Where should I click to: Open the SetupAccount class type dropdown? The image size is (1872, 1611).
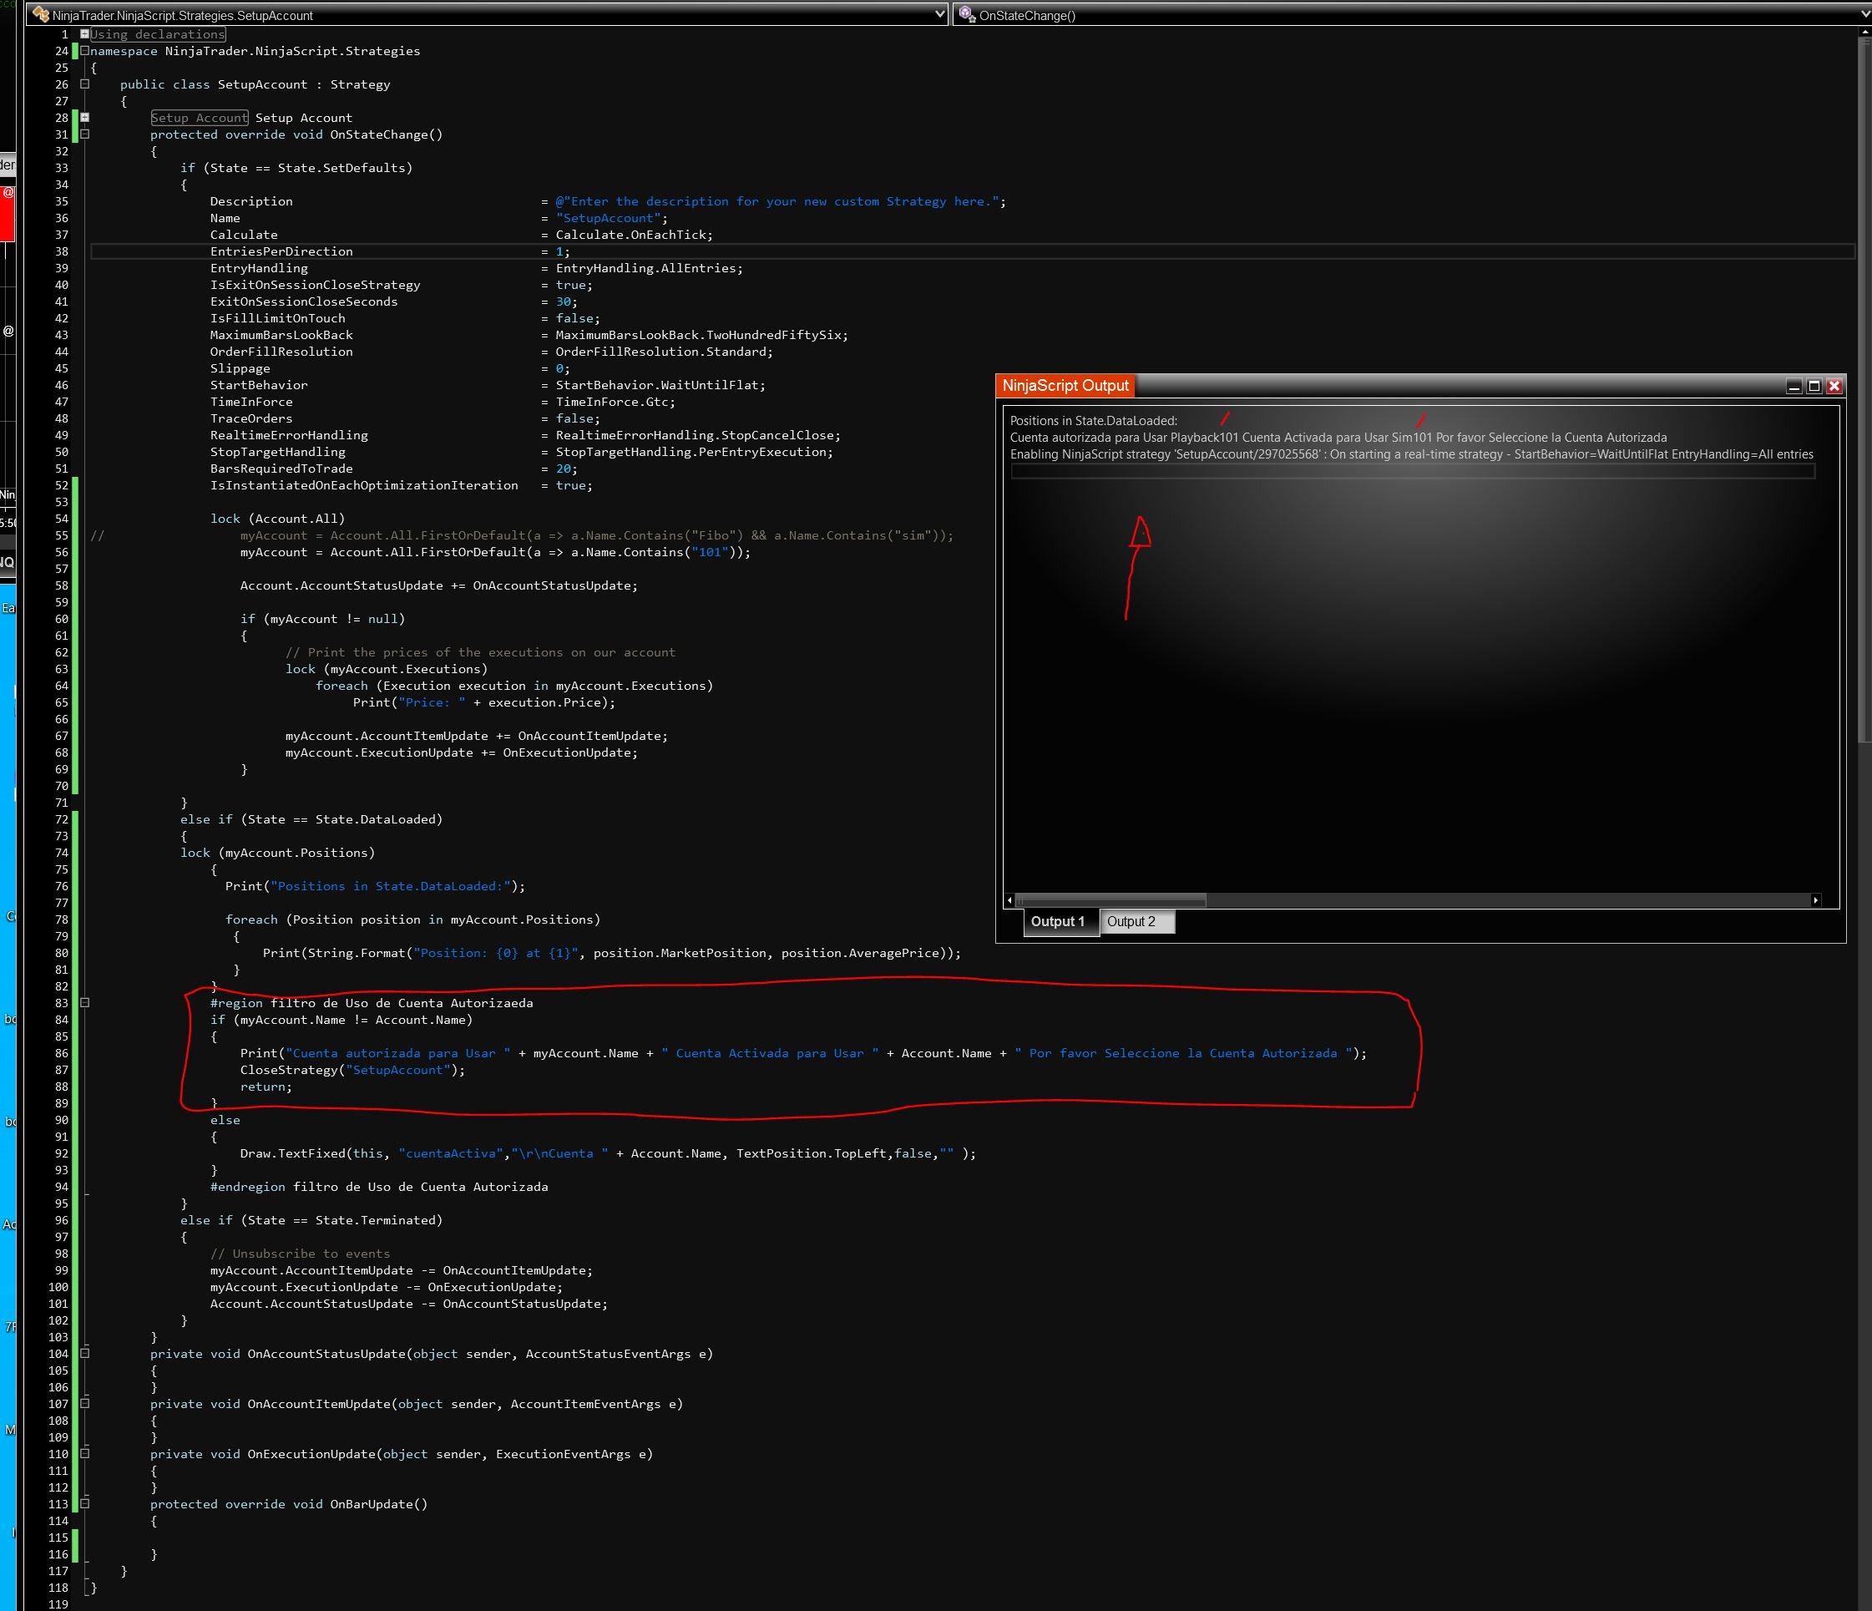click(x=939, y=15)
